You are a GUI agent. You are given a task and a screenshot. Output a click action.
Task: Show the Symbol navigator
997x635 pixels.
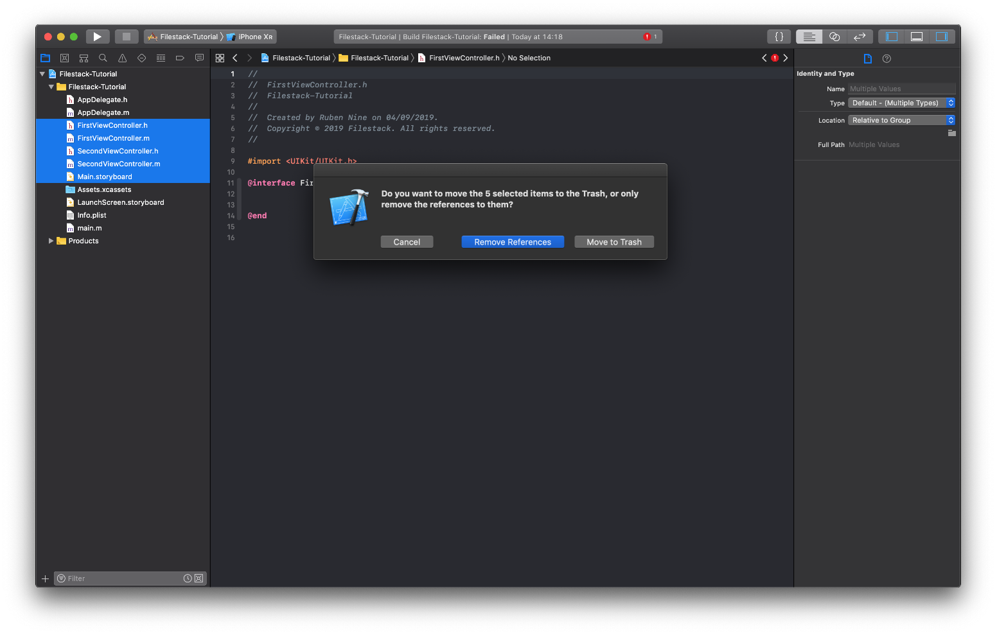point(84,58)
